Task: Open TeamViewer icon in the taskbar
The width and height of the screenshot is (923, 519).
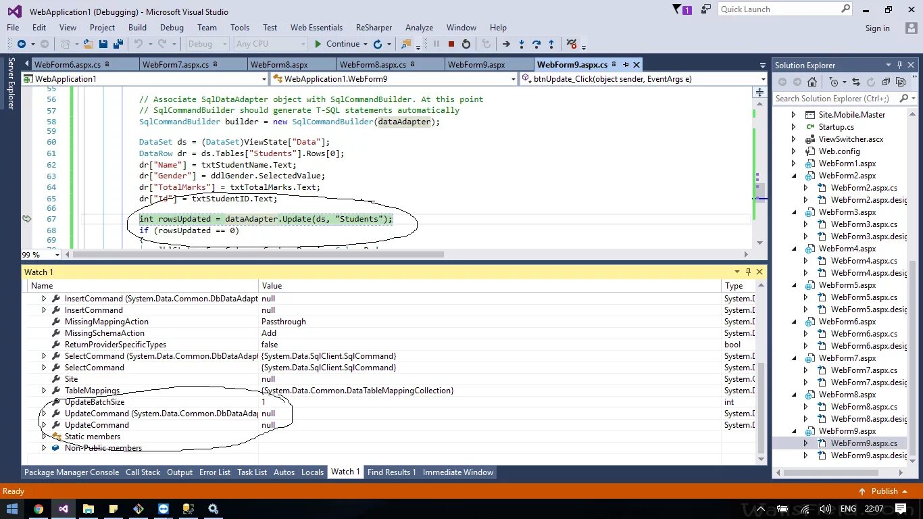Action: pyautogui.click(x=164, y=509)
